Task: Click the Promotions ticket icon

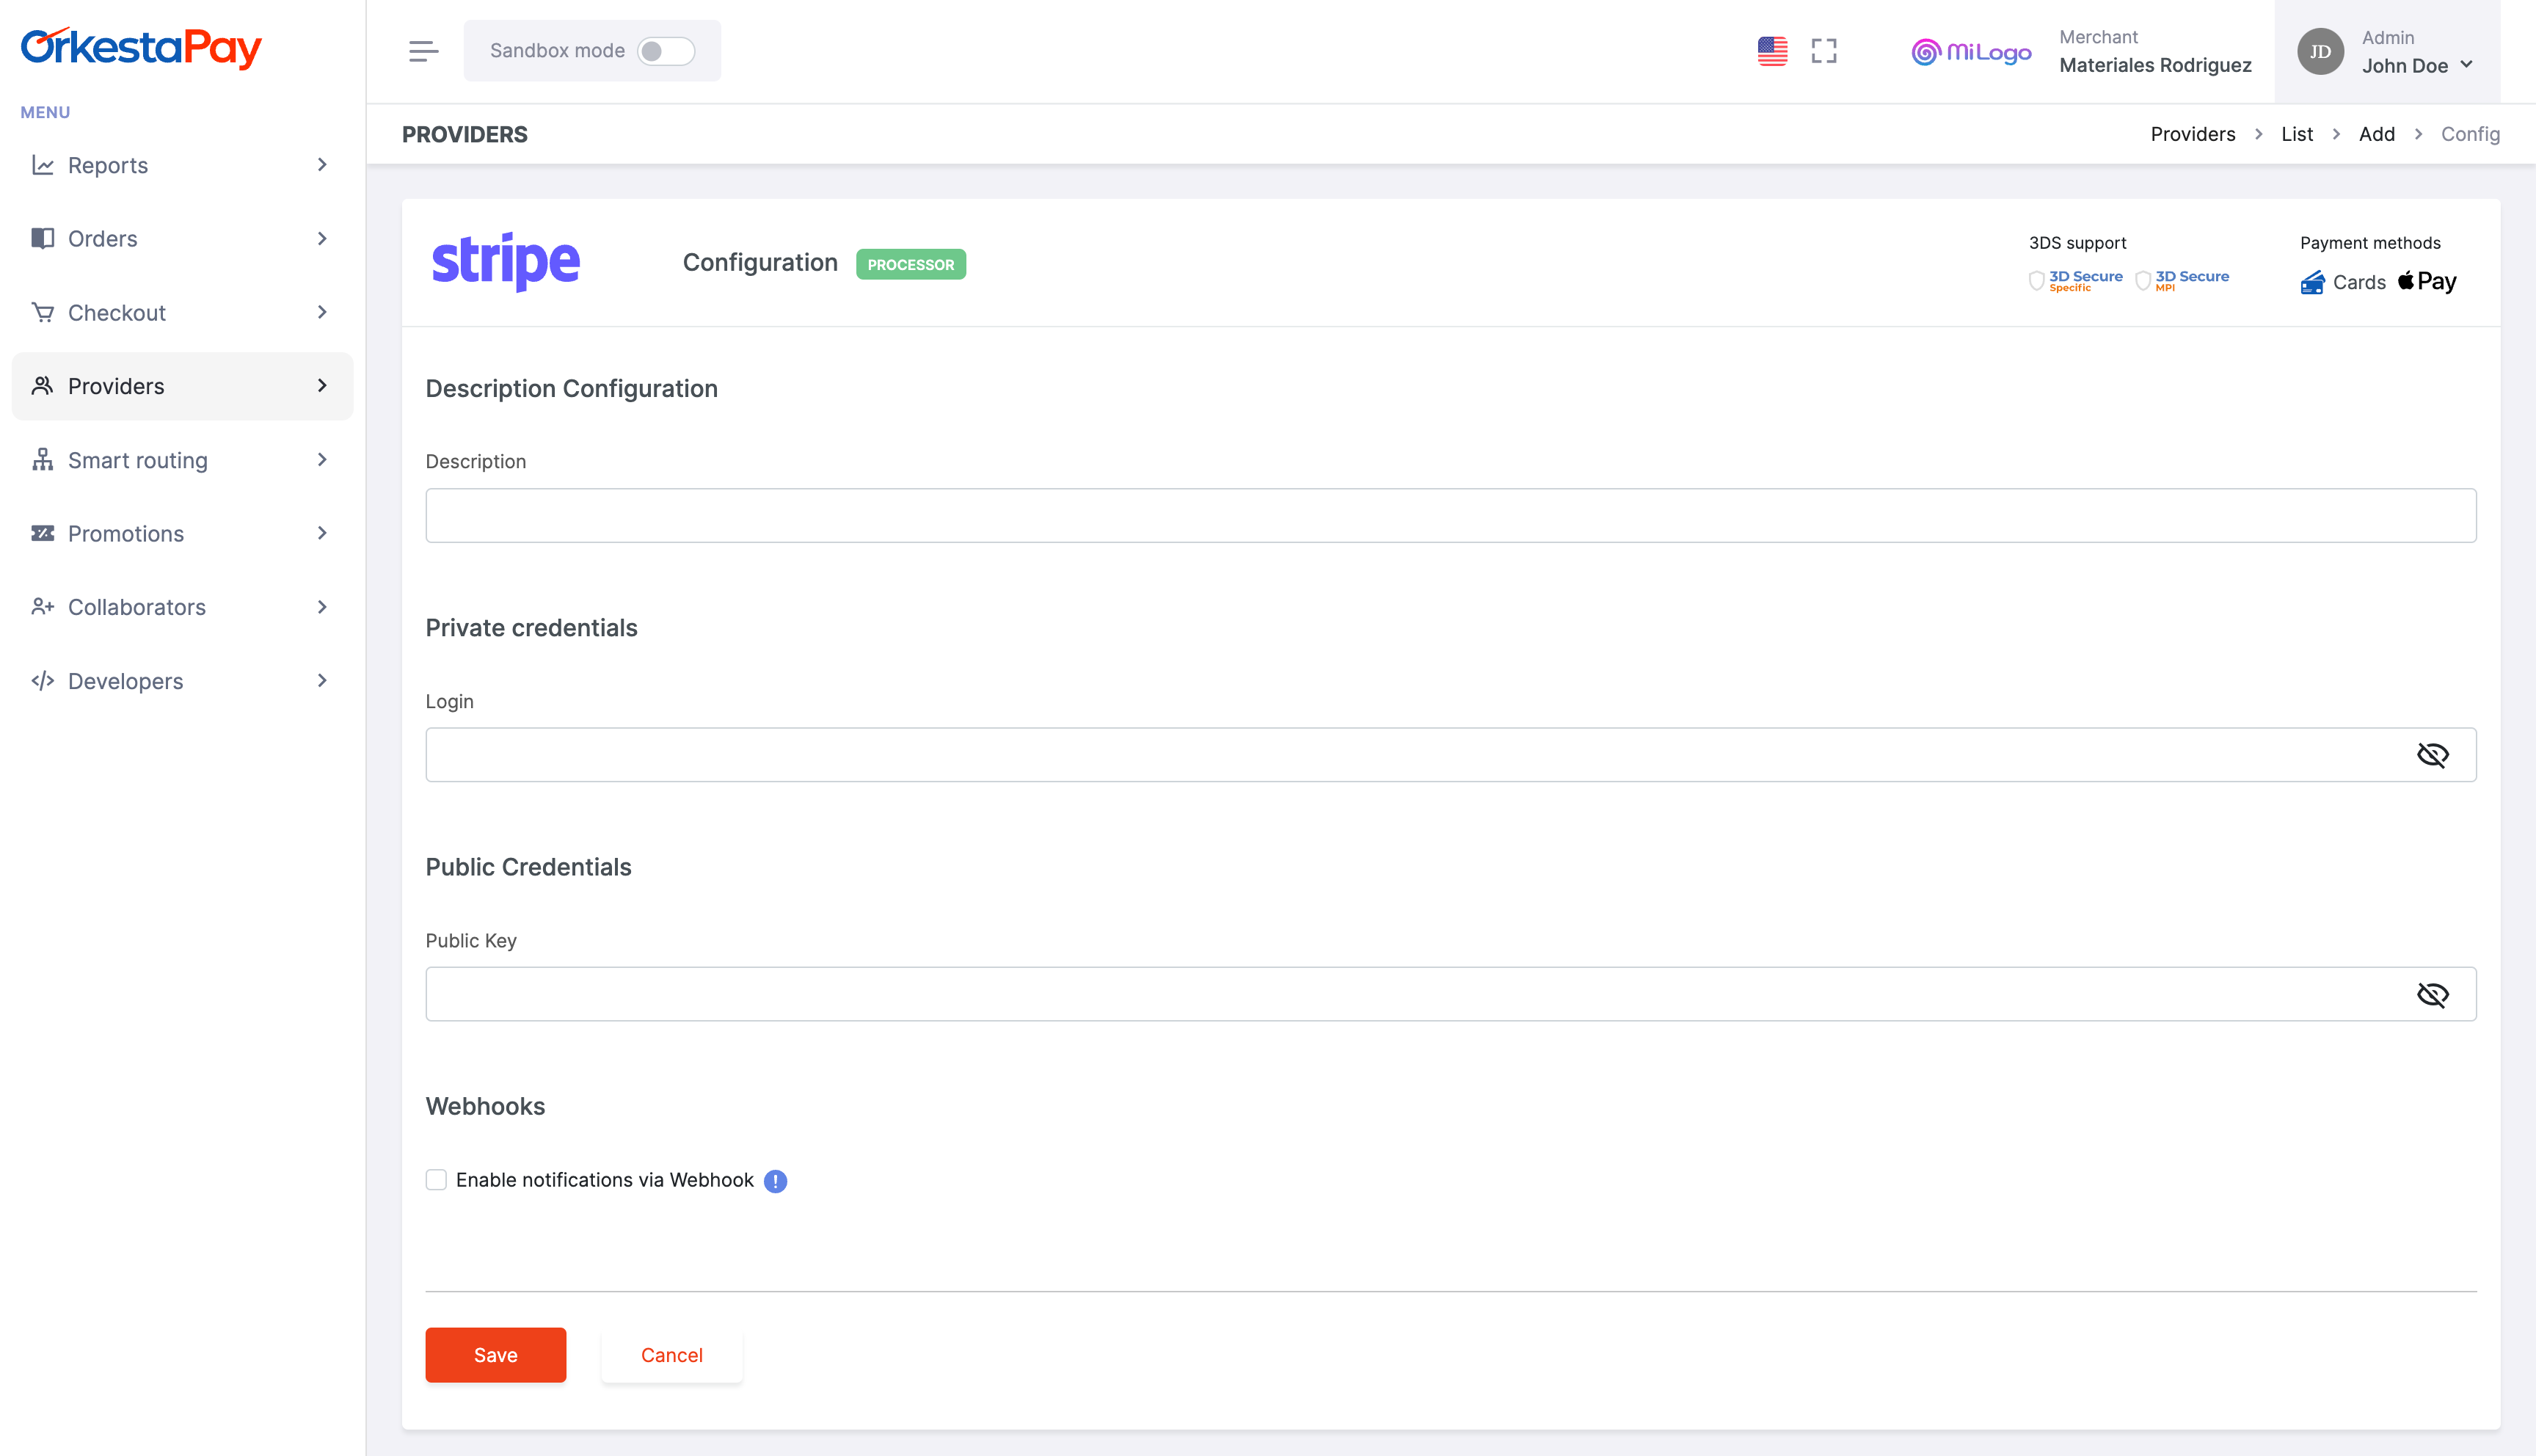Action: pyautogui.click(x=42, y=533)
